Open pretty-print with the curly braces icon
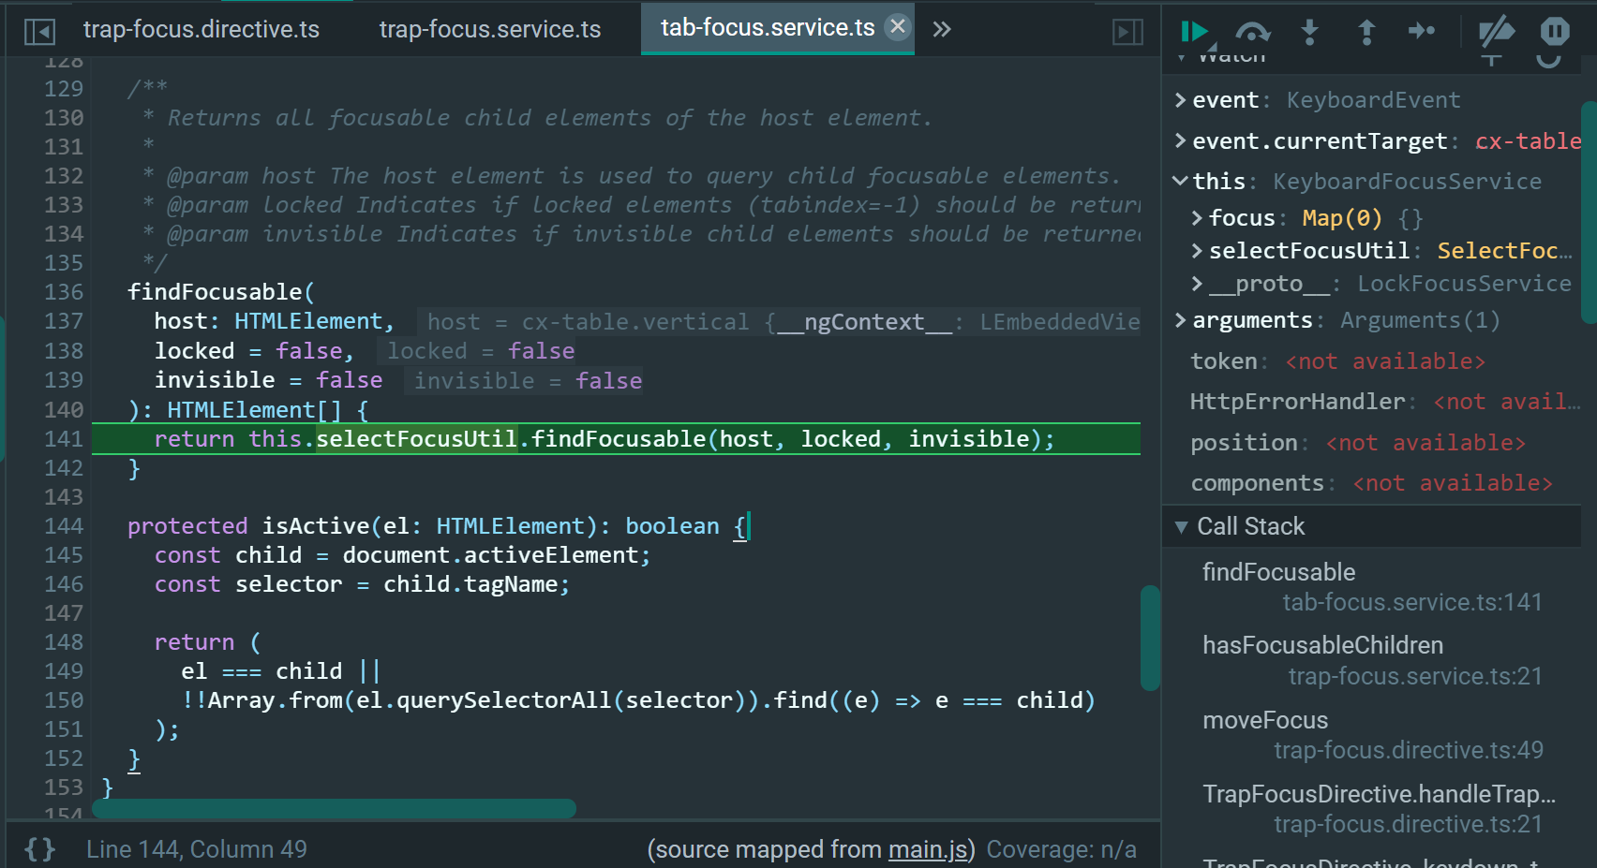This screenshot has width=1597, height=868. point(39,848)
